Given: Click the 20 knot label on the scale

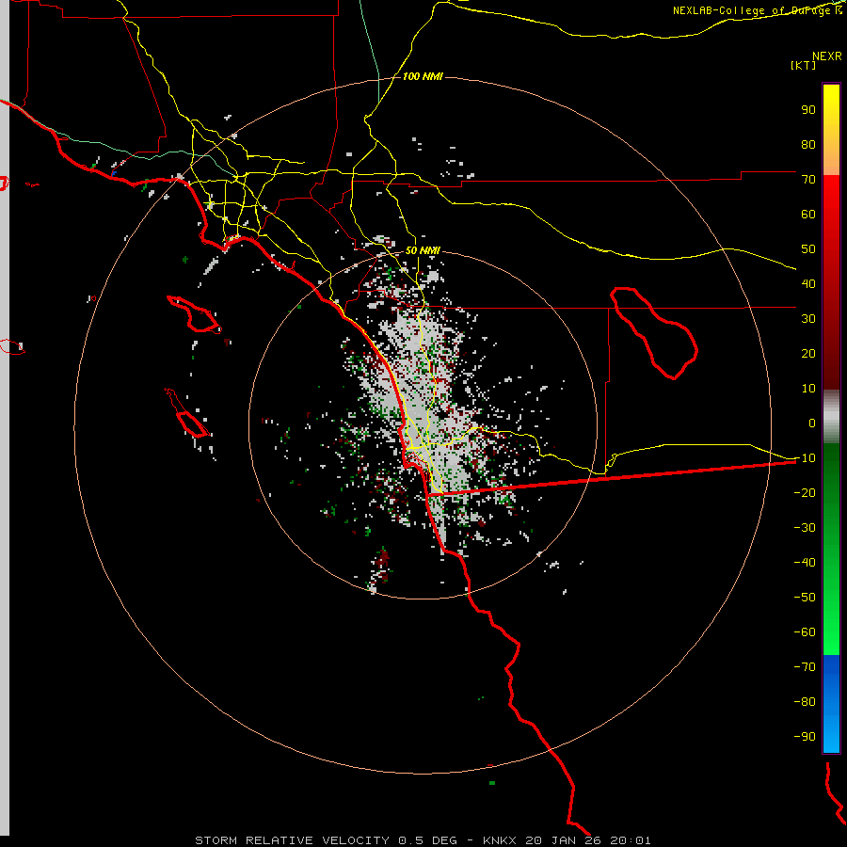Looking at the screenshot, I should (808, 354).
